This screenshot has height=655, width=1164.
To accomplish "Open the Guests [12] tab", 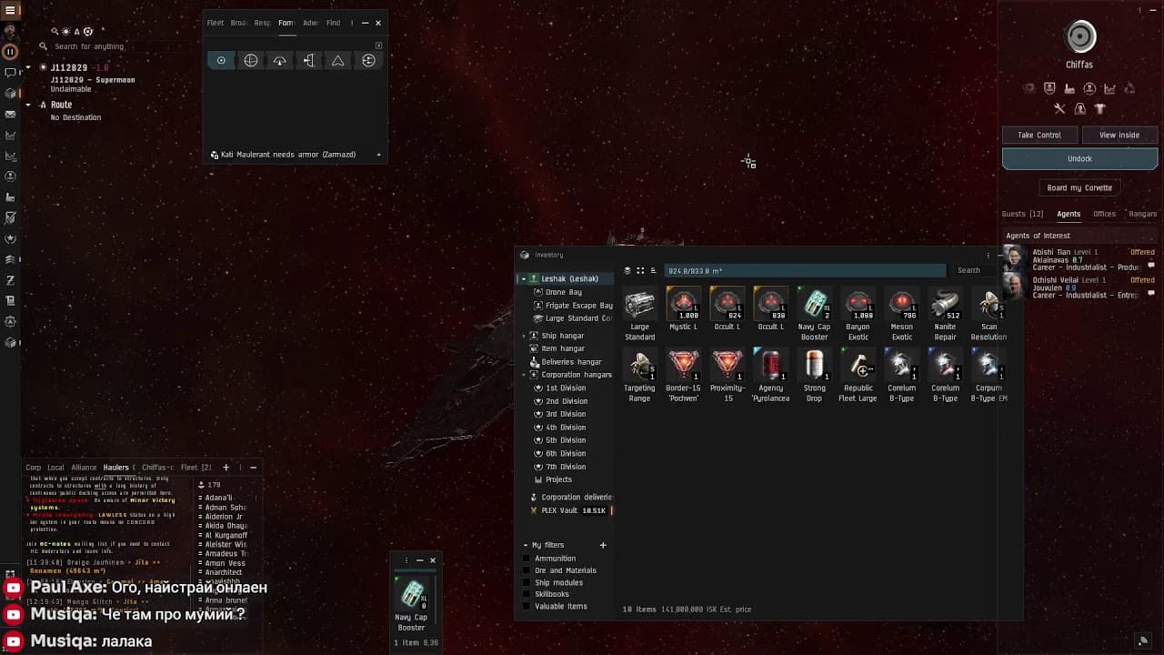I will click(1023, 214).
